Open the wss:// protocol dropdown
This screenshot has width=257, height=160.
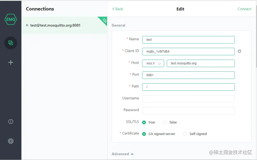(x=153, y=63)
